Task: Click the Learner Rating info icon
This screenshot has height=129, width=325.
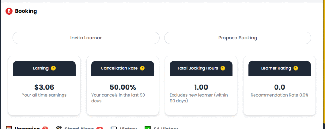Action: pos(296,68)
